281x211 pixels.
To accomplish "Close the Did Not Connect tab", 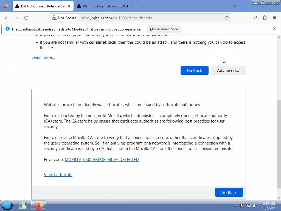I will pyautogui.click(x=69, y=6).
